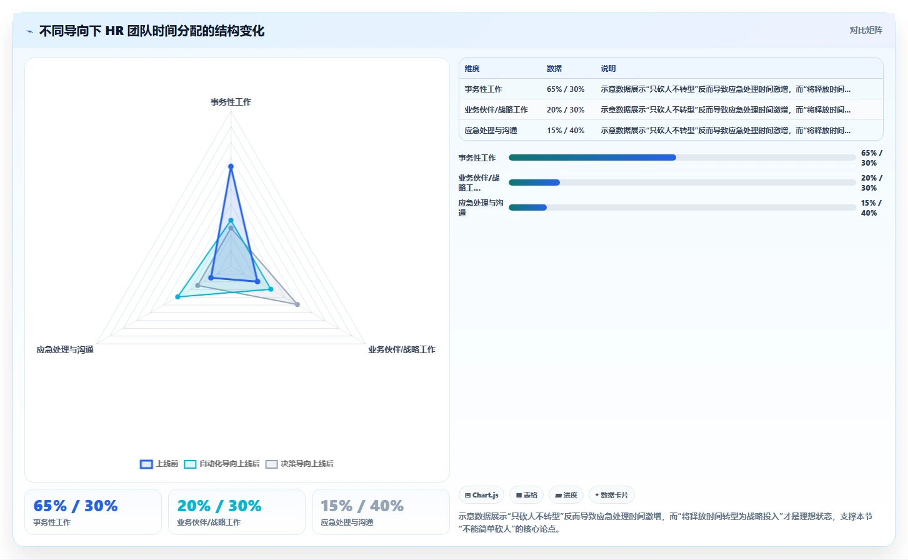Open the 65% / 30% data card
Viewport: 908px width, 560px height.
(93, 512)
